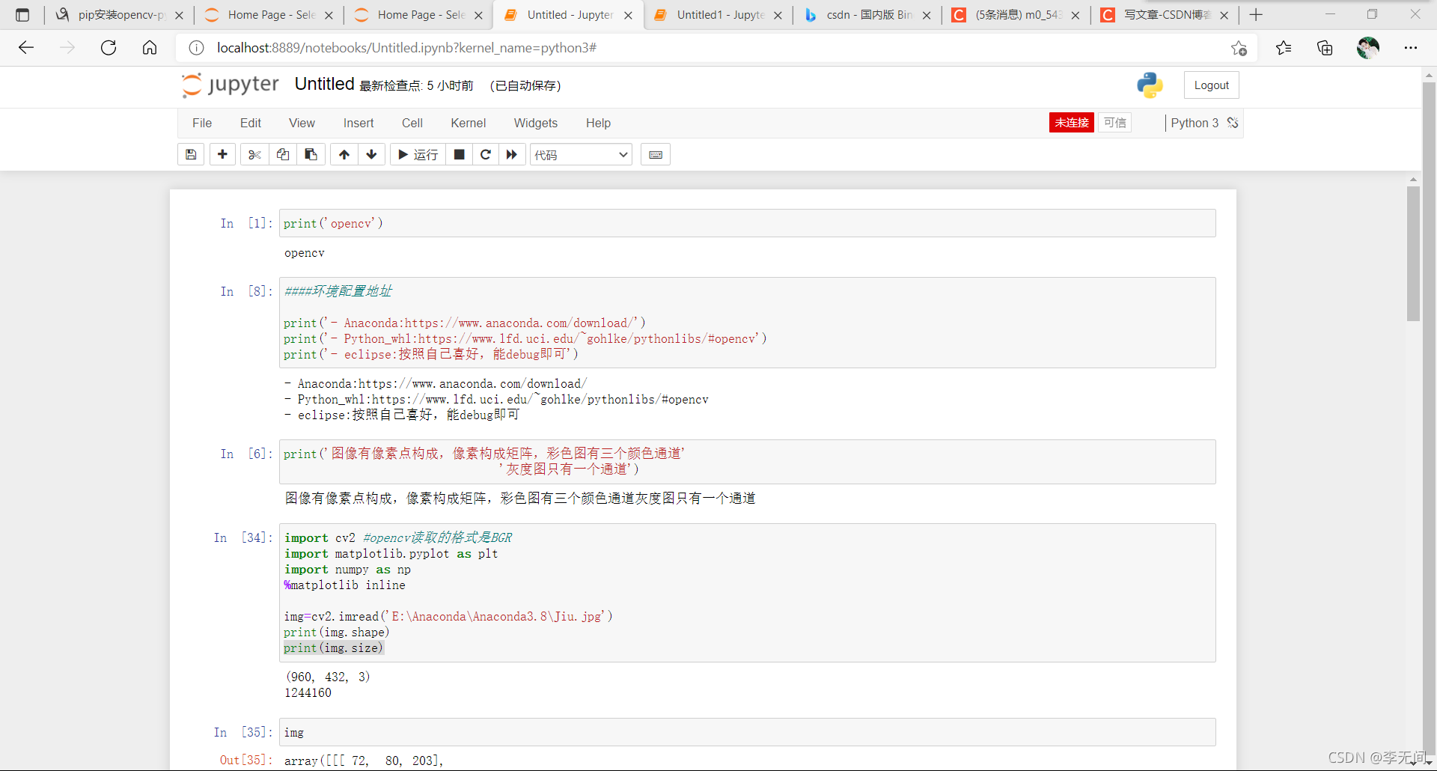Run the current cell

417,154
